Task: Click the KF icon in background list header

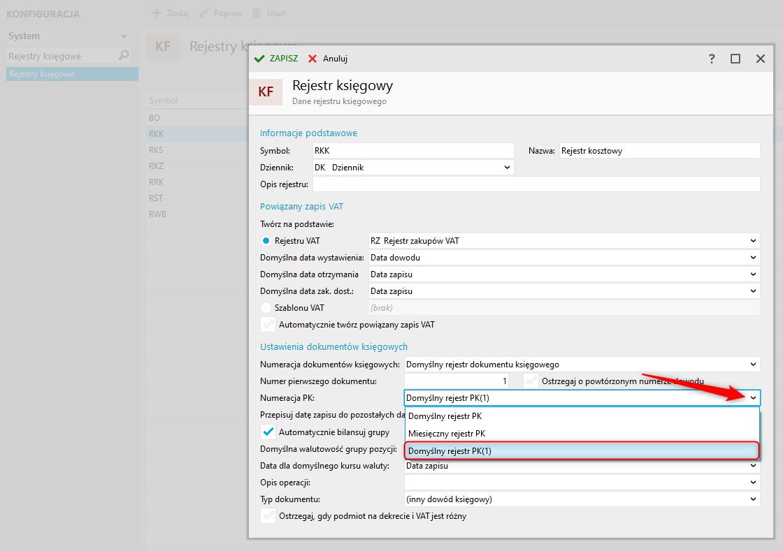Action: coord(163,46)
